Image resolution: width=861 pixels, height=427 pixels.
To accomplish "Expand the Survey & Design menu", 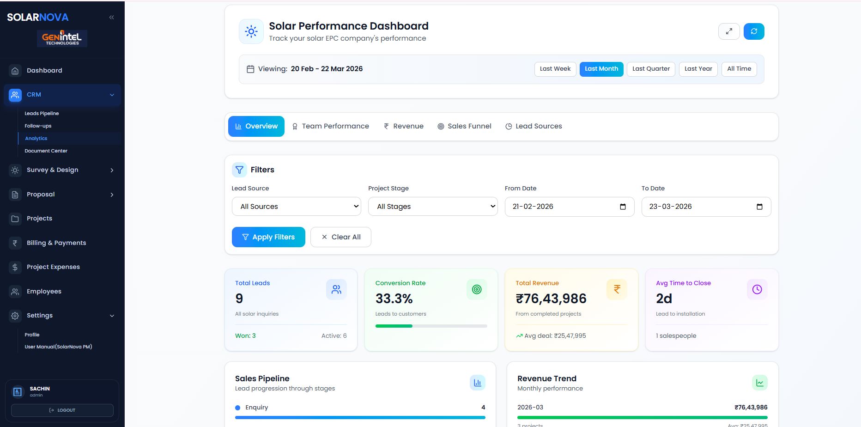I will tap(62, 170).
